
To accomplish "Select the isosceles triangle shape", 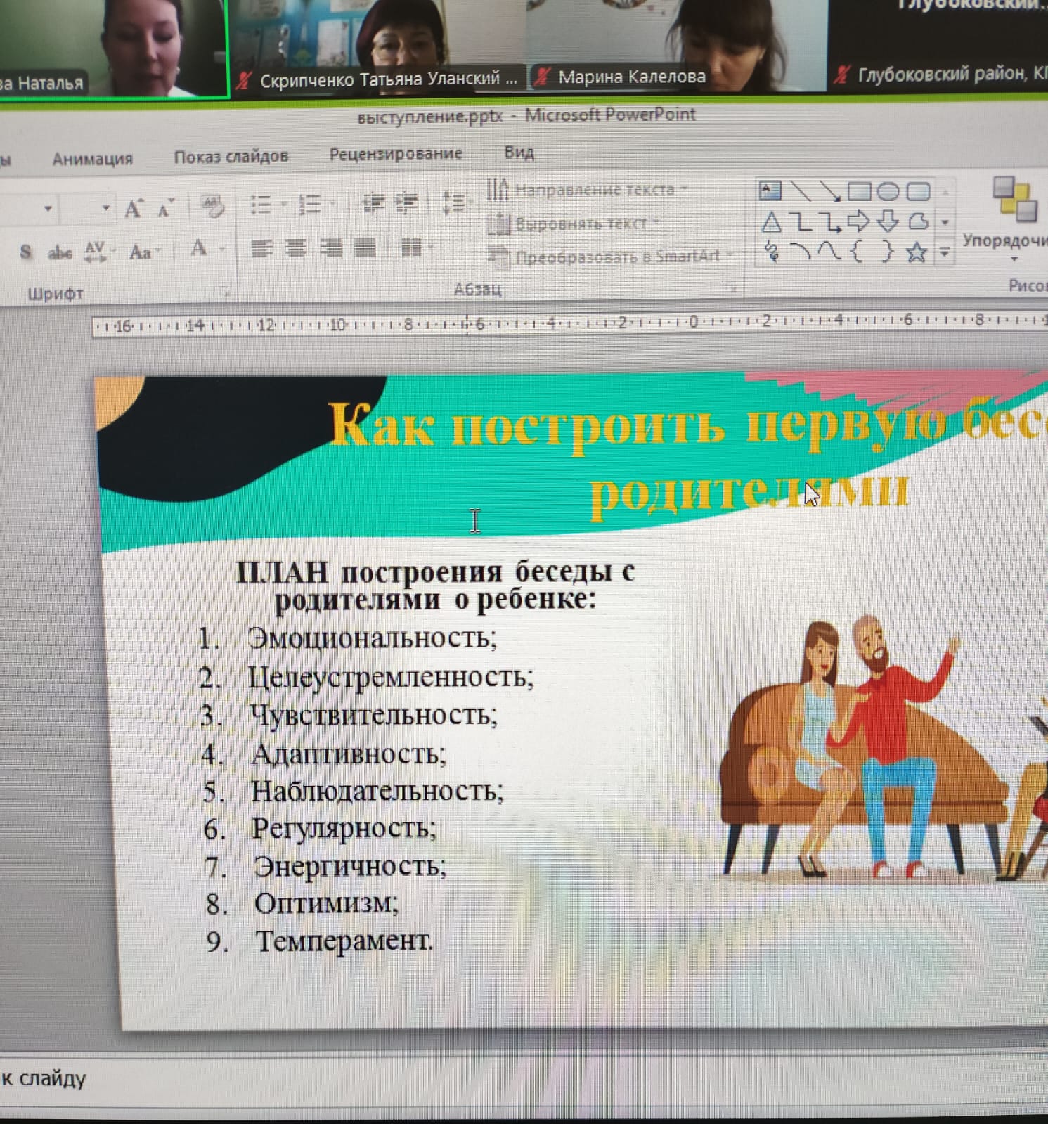I will pyautogui.click(x=771, y=223).
